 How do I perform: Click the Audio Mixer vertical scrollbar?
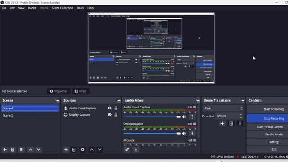point(198,121)
